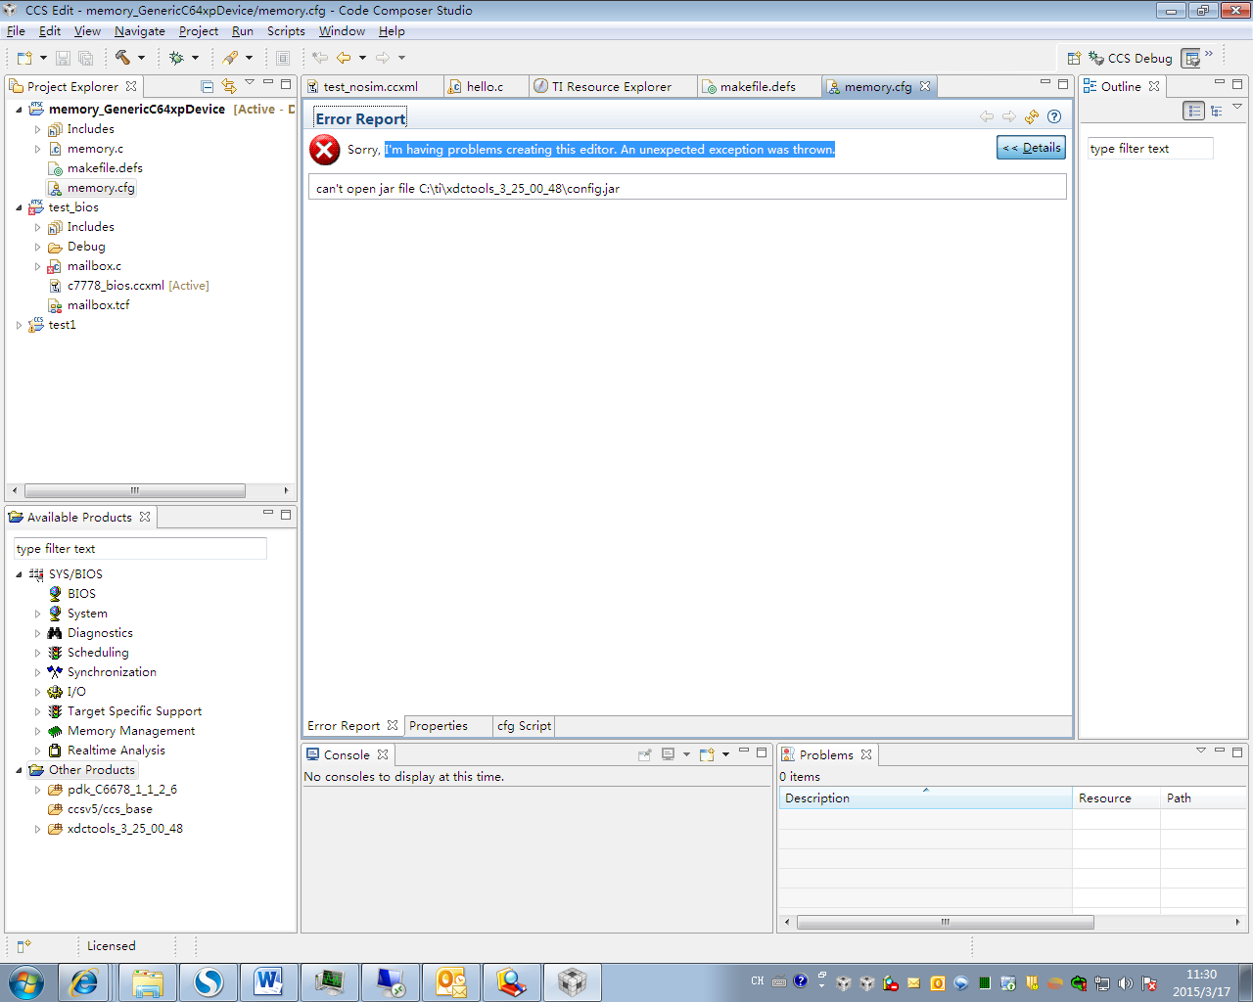
Task: Switch to the hello.c editor tab
Action: click(486, 87)
